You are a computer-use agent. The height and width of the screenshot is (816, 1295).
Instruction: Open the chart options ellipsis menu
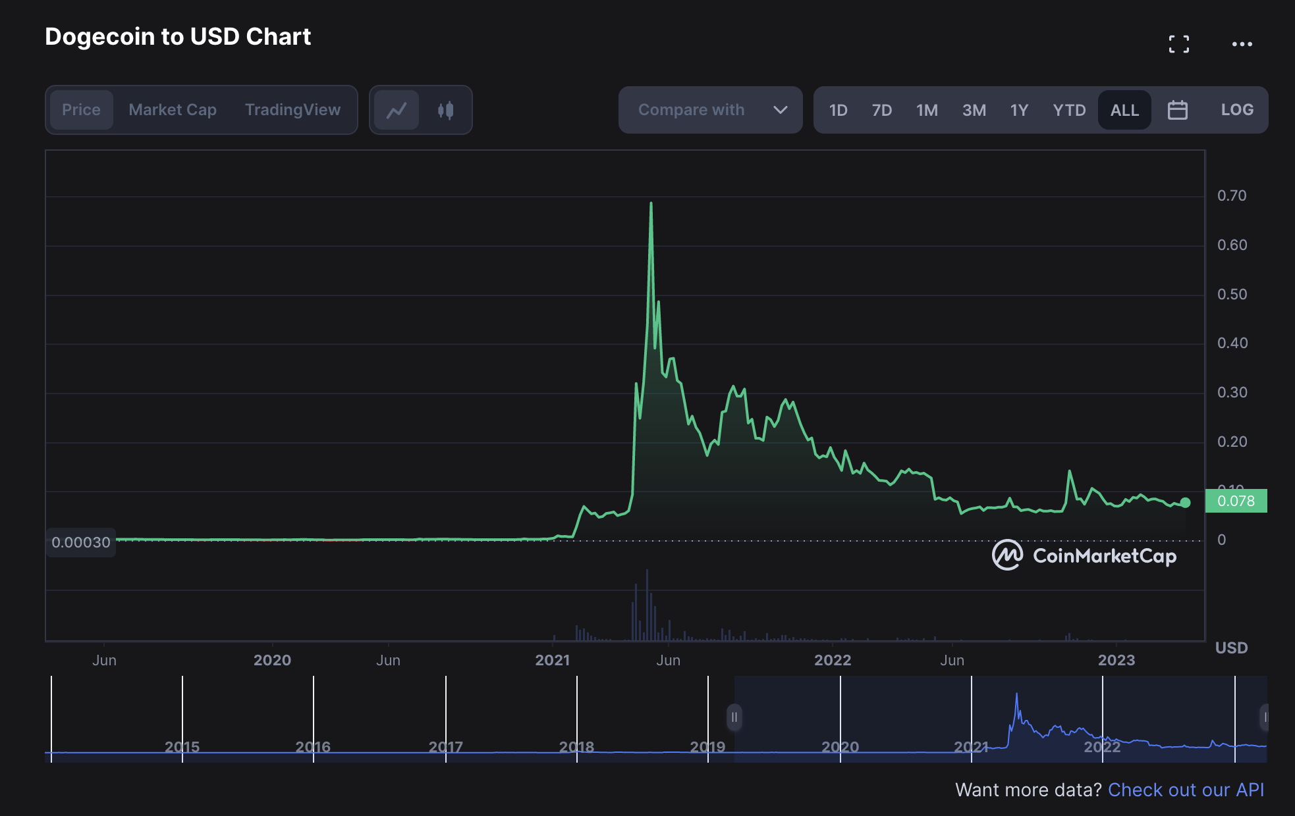[1242, 43]
